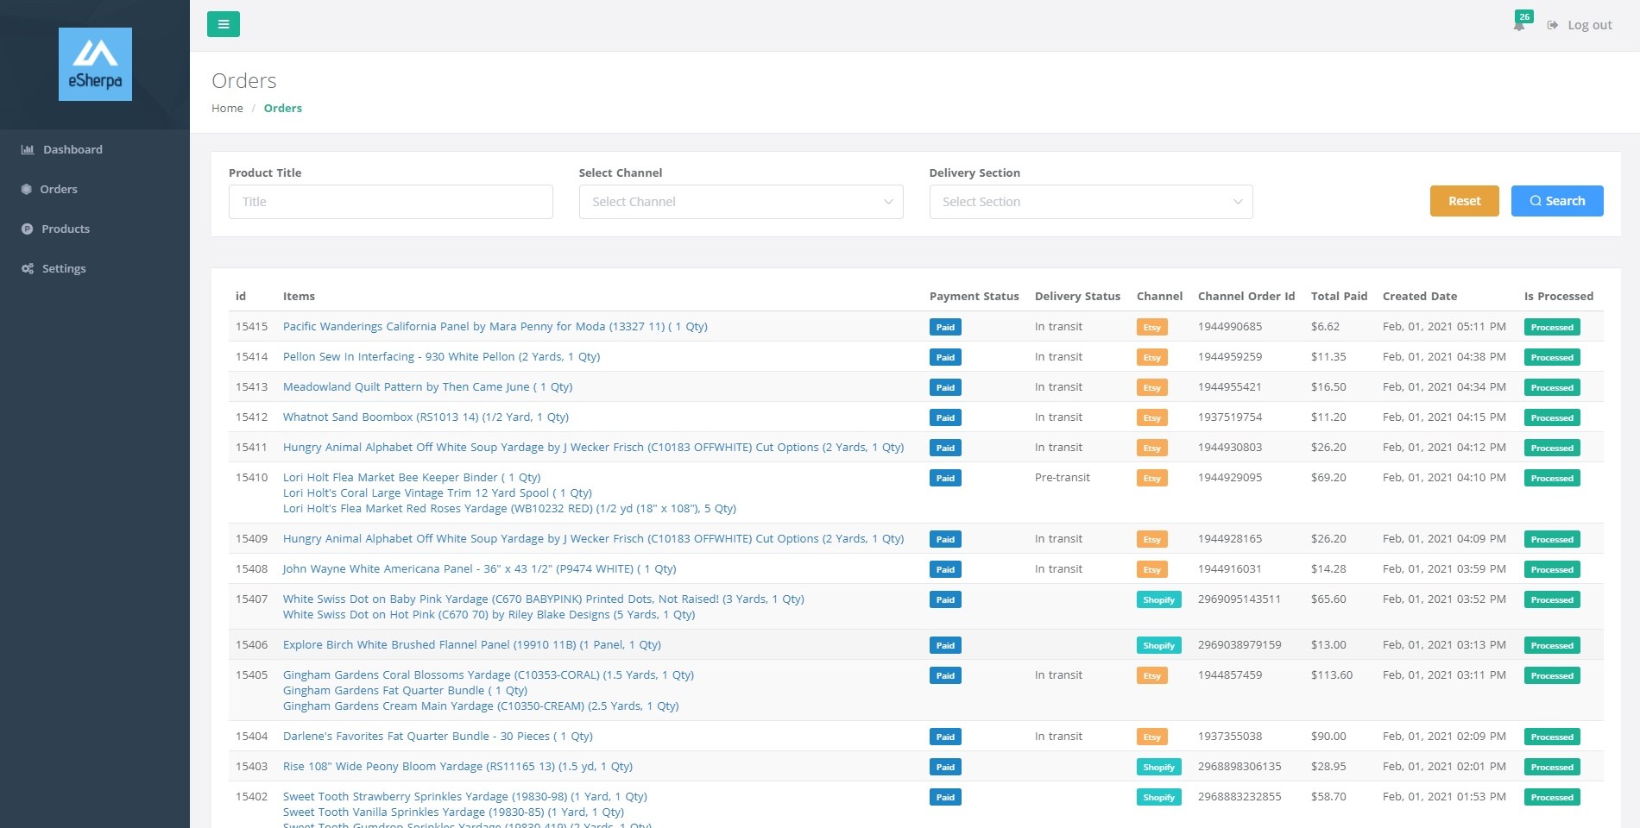The image size is (1640, 828).
Task: Open White Swiss Dot on Hot Pink link
Action: click(489, 614)
